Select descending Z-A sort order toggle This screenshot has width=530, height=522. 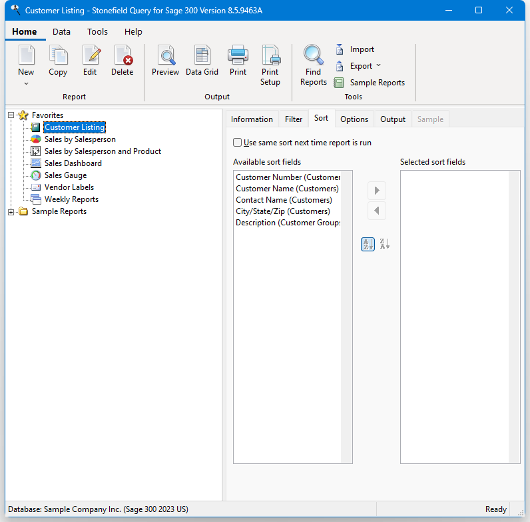[x=384, y=244]
